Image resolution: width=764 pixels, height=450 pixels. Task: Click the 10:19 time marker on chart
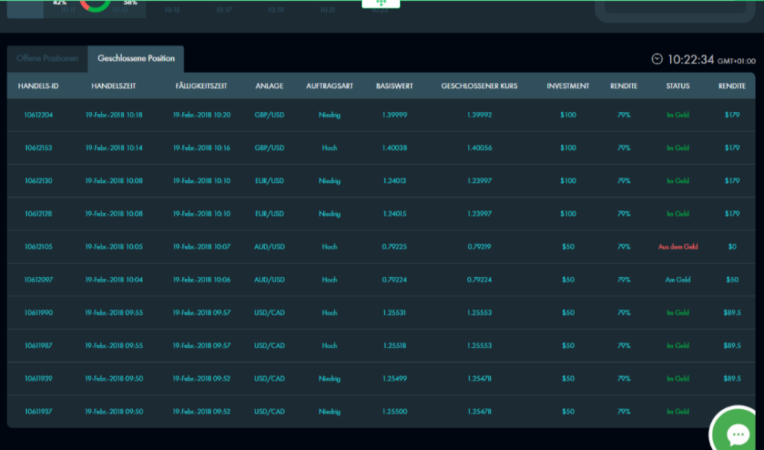click(275, 10)
